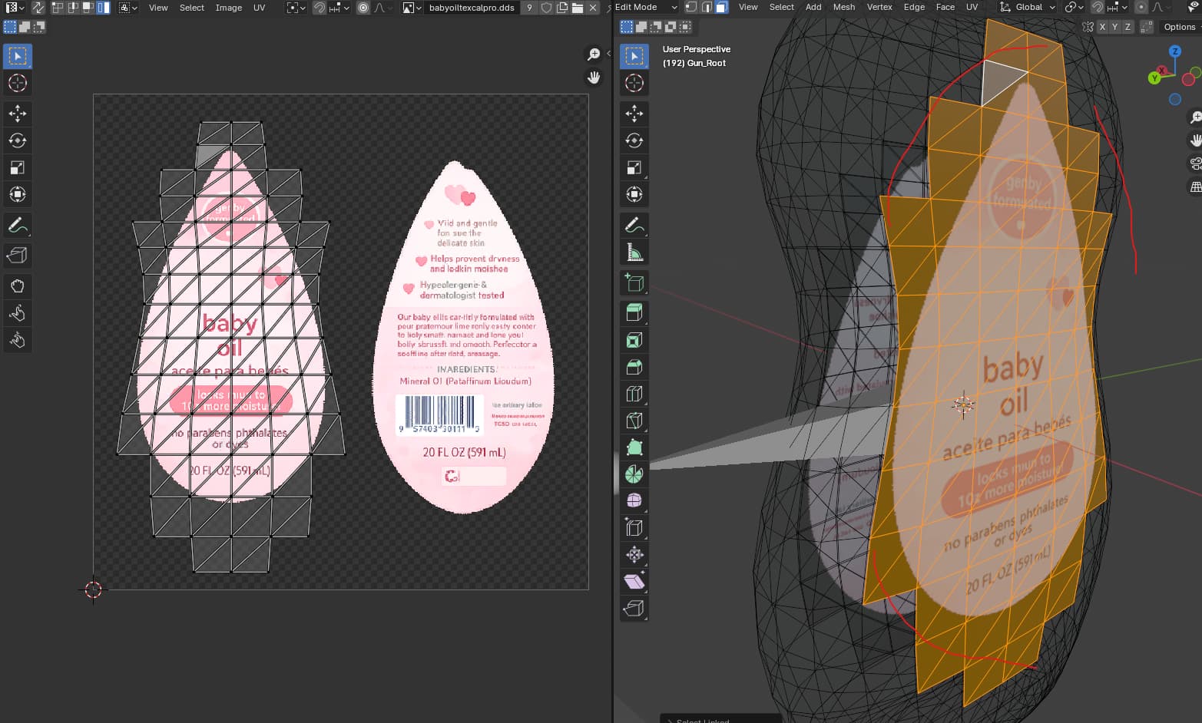Select the Measure tool
1202x723 pixels.
tap(634, 252)
